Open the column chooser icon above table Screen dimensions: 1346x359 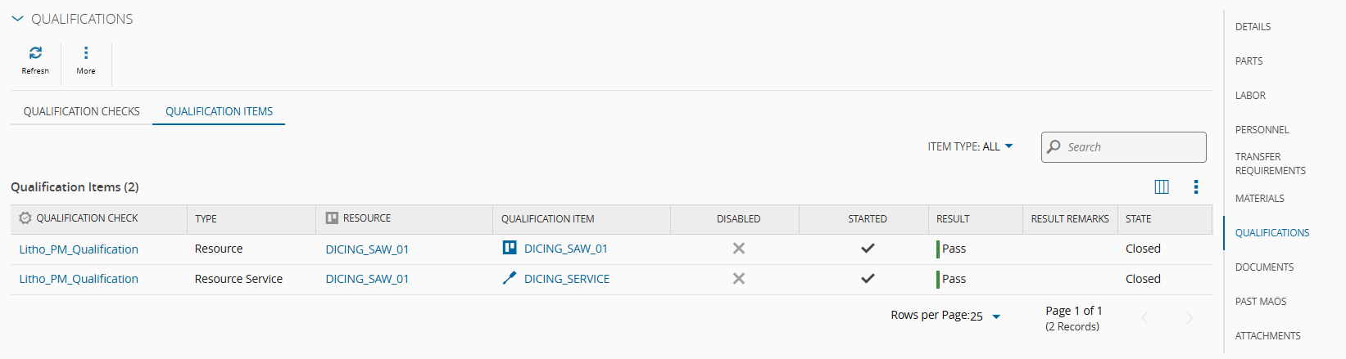click(x=1161, y=187)
